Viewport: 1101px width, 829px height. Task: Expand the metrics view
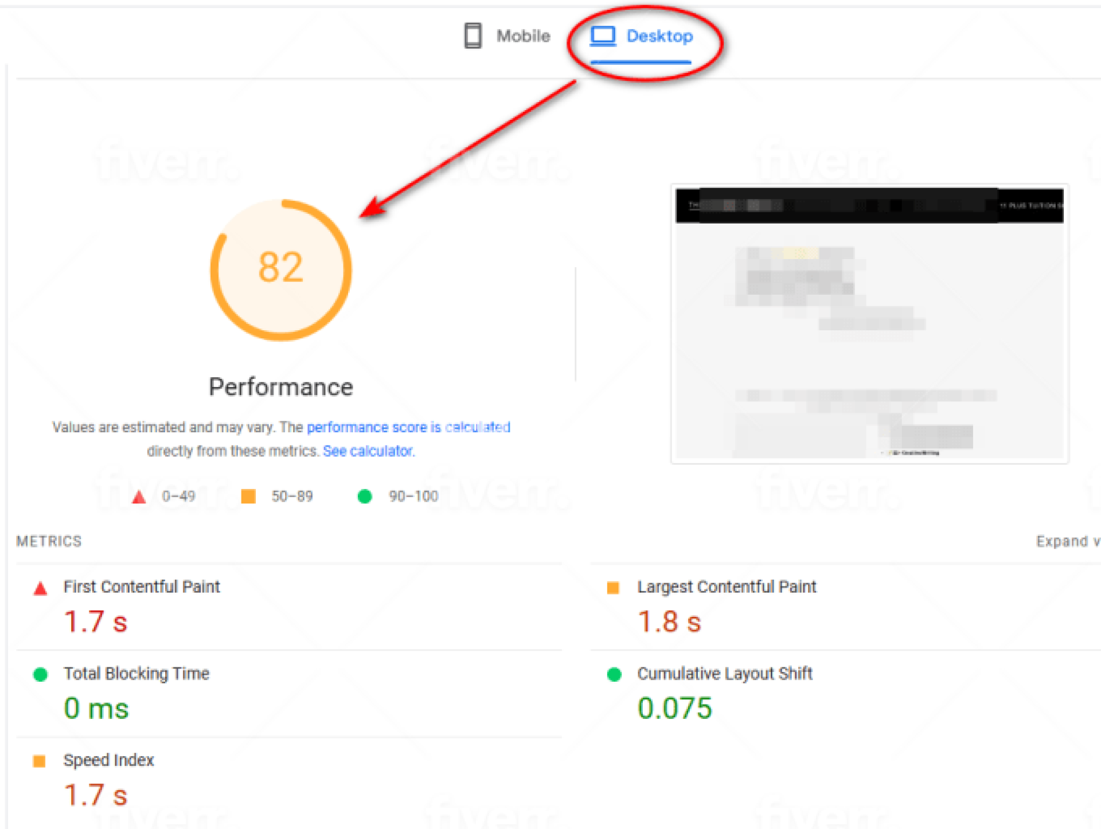[1067, 541]
